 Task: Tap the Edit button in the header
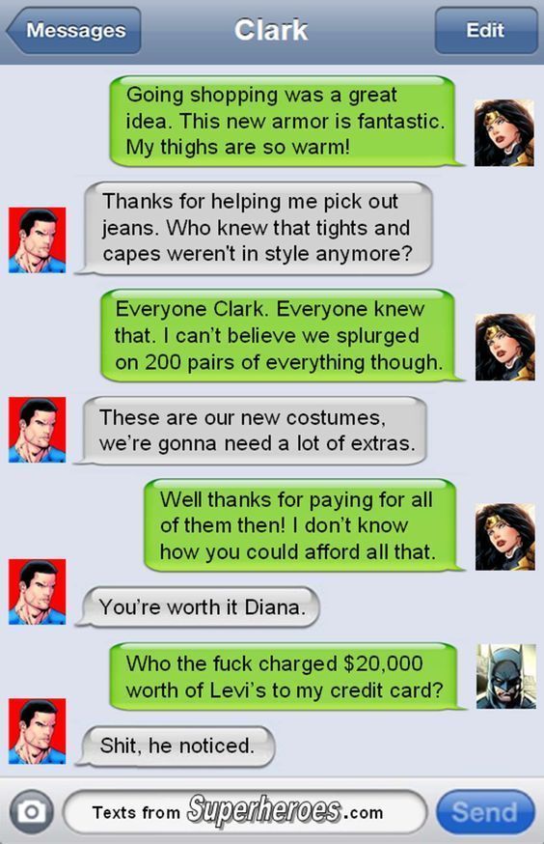pyautogui.click(x=485, y=30)
